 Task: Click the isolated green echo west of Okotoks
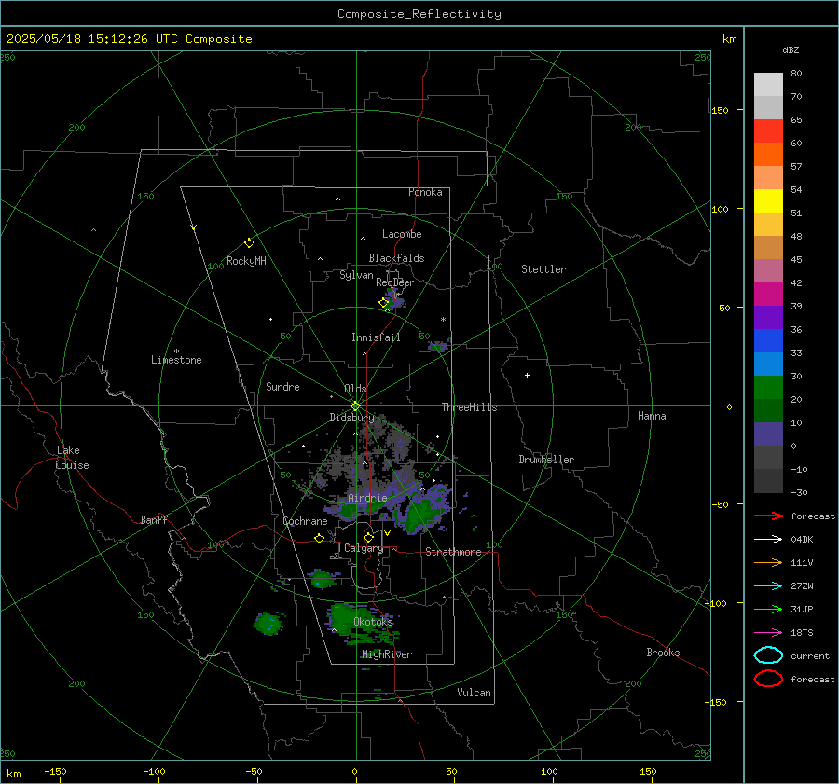[x=268, y=623]
